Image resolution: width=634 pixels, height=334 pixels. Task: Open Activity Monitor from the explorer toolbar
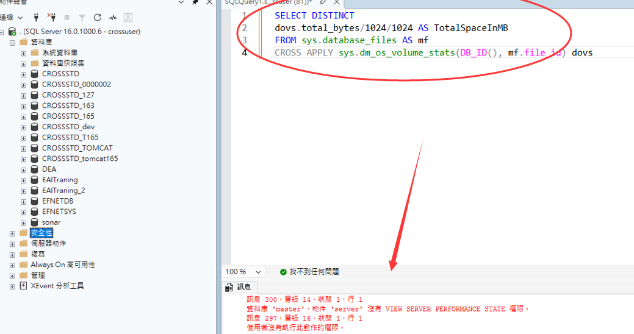[x=113, y=18]
